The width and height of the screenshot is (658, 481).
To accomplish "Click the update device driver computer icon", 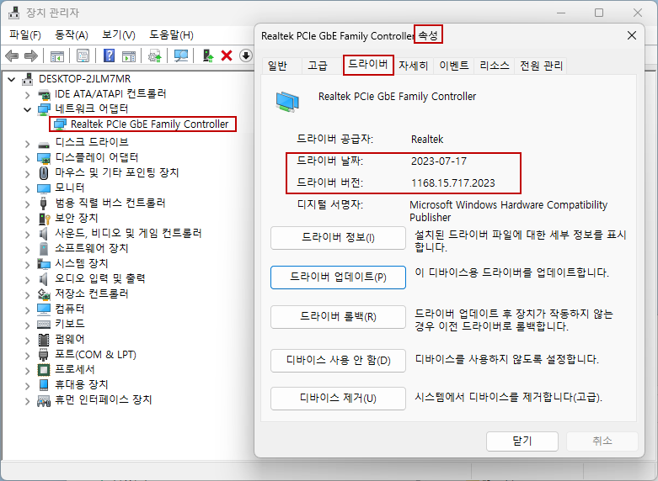I will (208, 55).
